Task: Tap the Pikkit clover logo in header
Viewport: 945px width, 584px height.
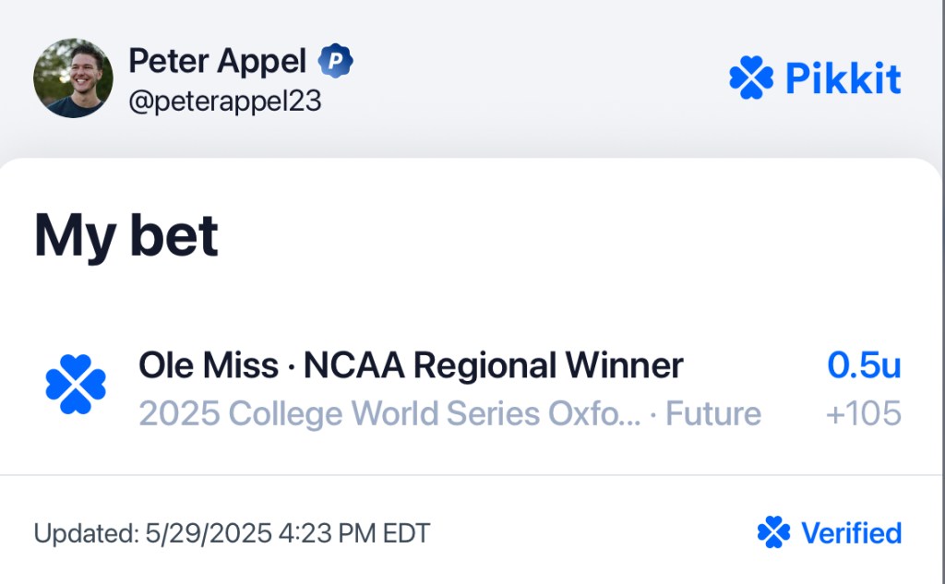Action: [751, 77]
